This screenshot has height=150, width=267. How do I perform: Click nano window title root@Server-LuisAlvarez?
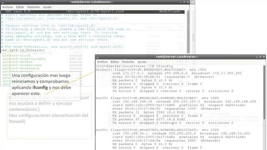92,2
